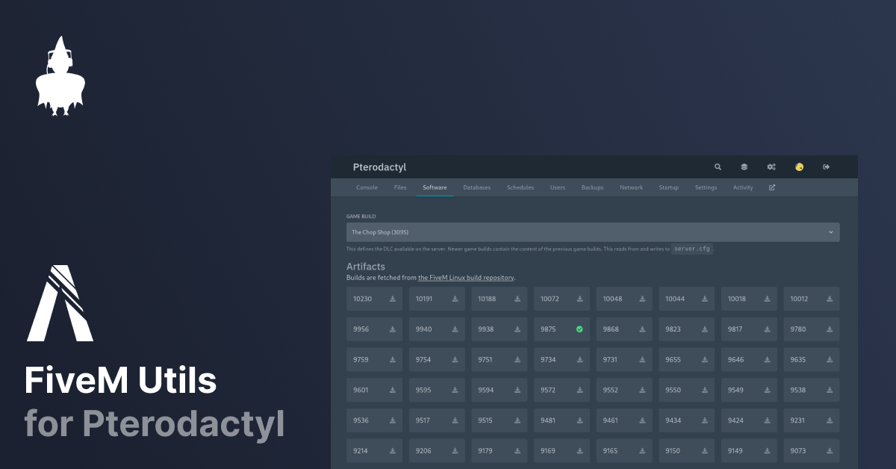The image size is (896, 469).
Task: Download artifact build 9759
Action: 393,360
